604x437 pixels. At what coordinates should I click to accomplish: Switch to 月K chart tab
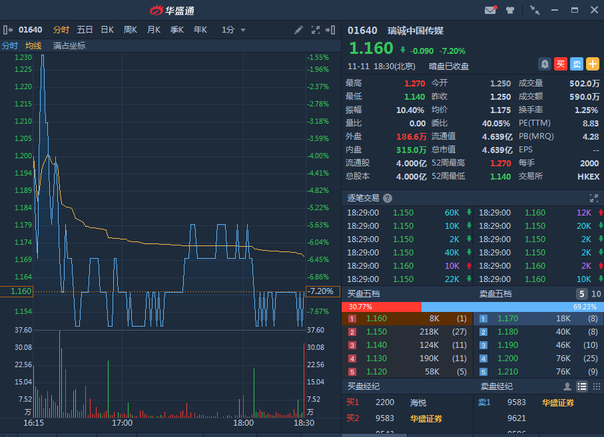pyautogui.click(x=154, y=30)
